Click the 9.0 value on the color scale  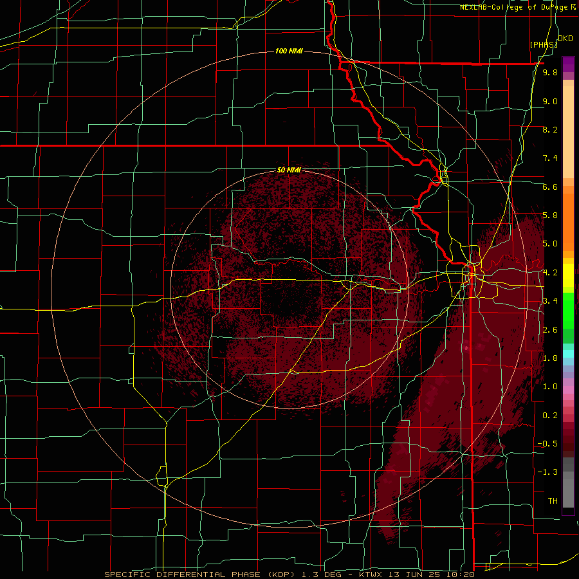pyautogui.click(x=550, y=101)
